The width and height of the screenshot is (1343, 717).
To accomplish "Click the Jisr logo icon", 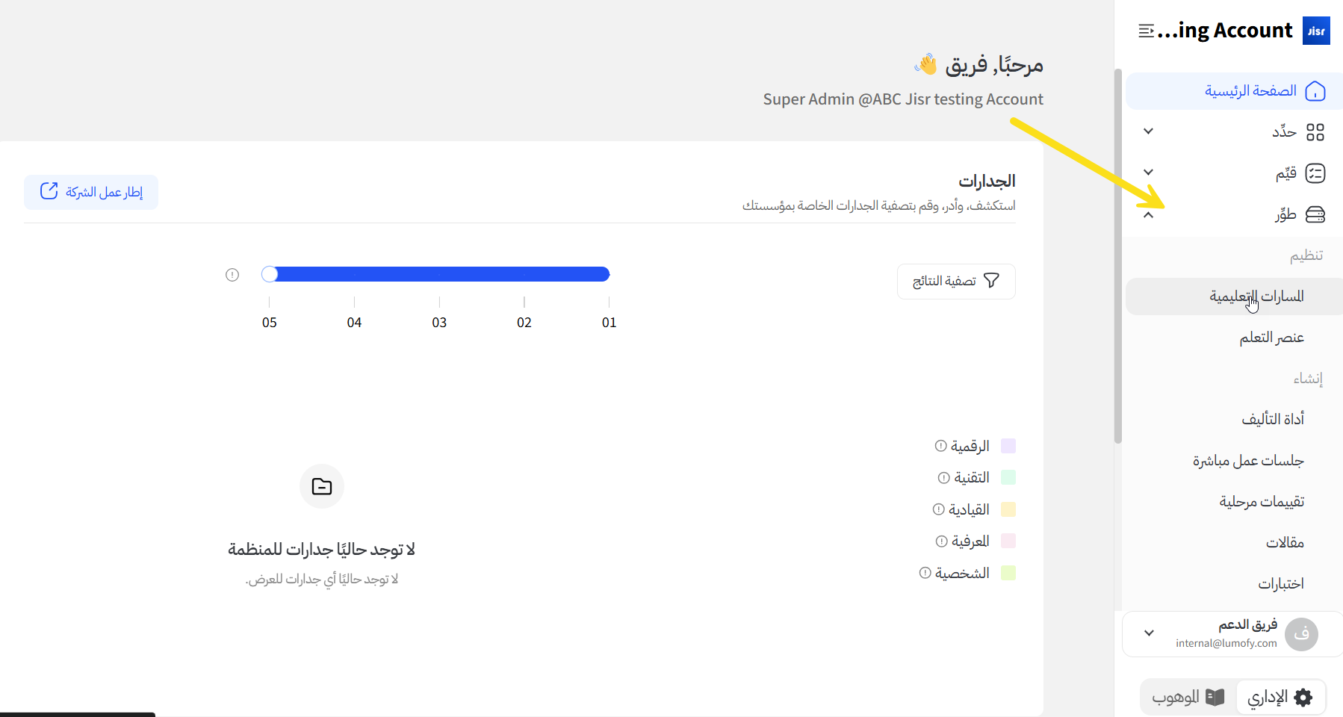I will [x=1316, y=31].
